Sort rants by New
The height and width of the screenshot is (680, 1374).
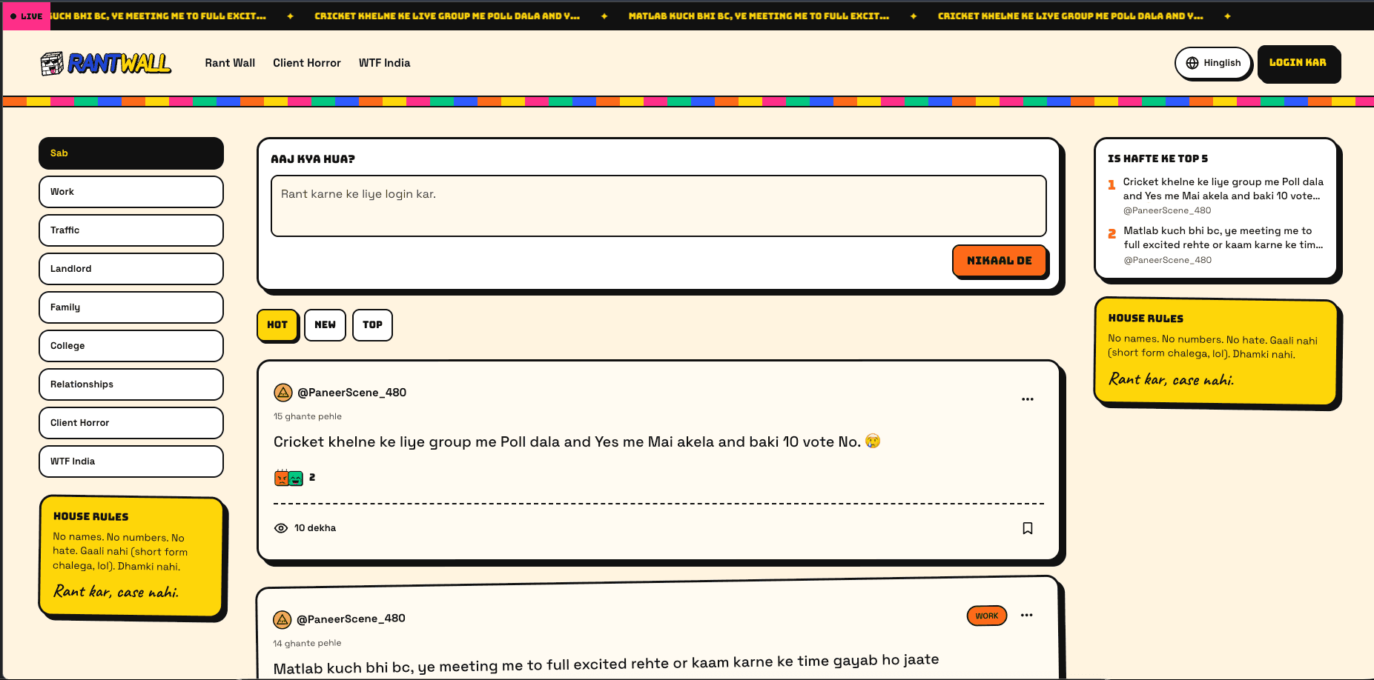(x=325, y=325)
